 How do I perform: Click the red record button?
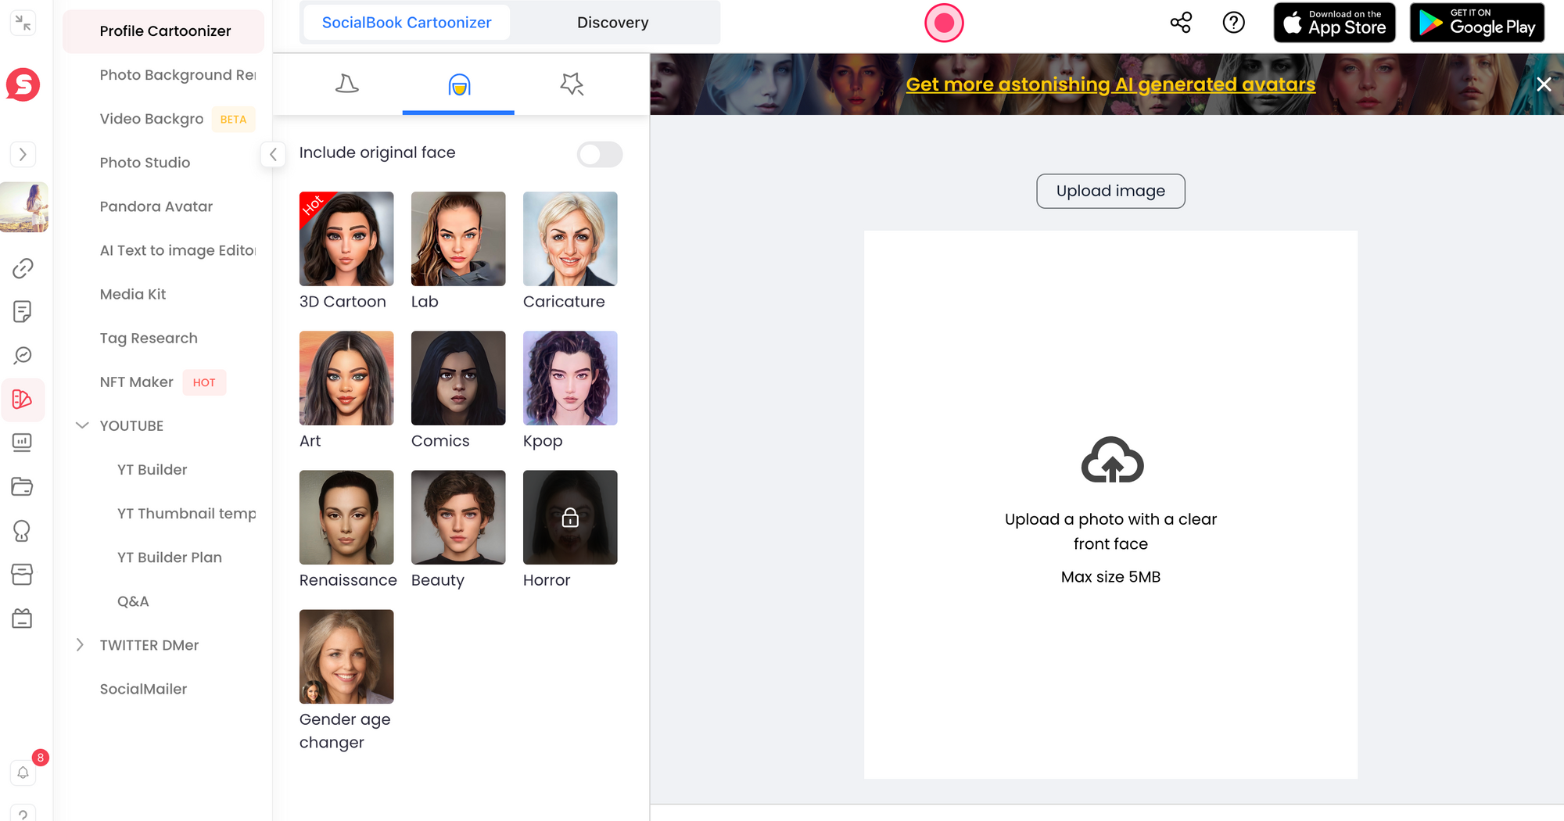tap(944, 23)
